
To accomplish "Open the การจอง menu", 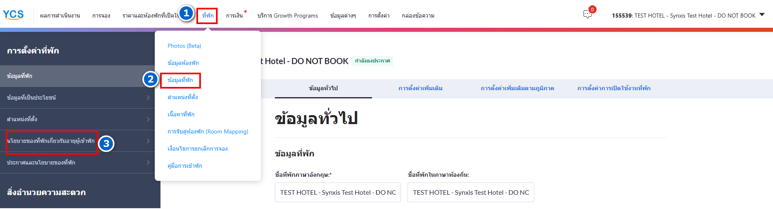I will tap(101, 16).
